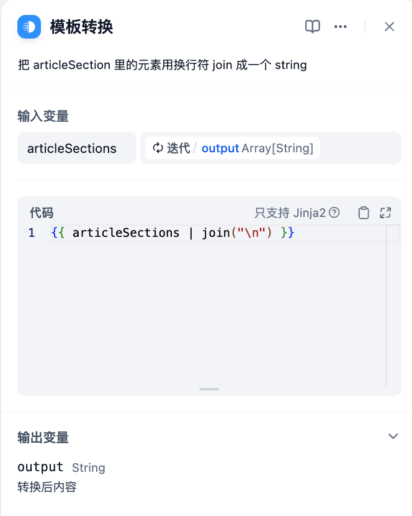Click into code line 1 of the editor
412x516 pixels.
(218, 233)
